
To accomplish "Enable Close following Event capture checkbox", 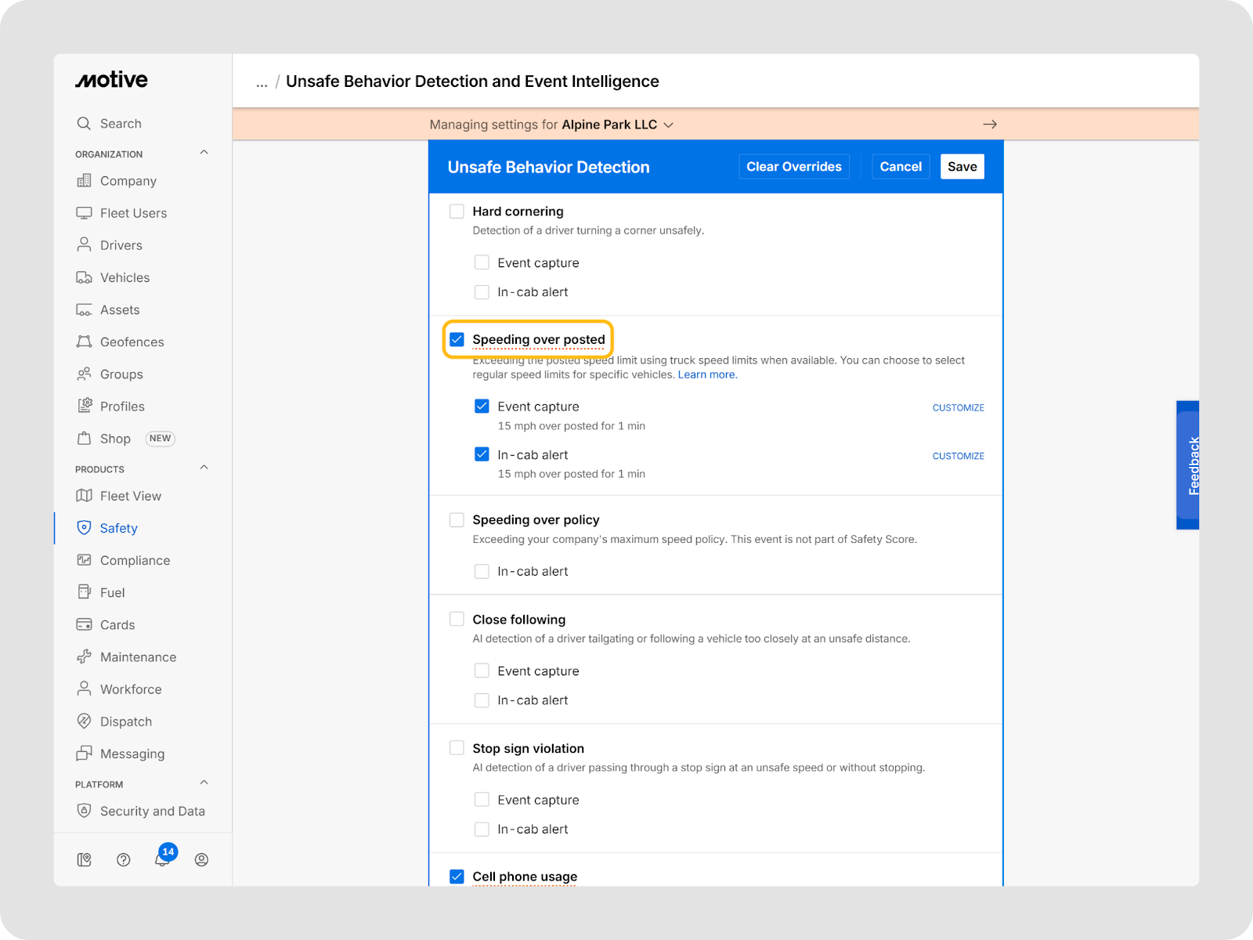I will pyautogui.click(x=482, y=671).
